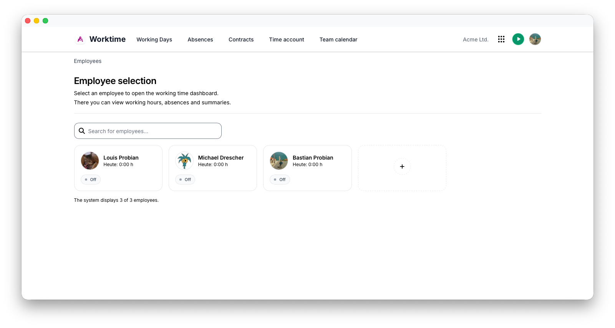Click the 'There you can view working hours' line
This screenshot has width=615, height=328.
[x=153, y=102]
